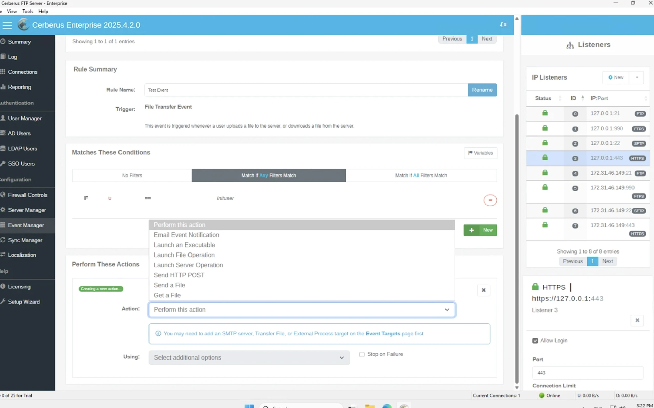
Task: Click lock icon for listener 127.0.0.1:21
Action: [x=545, y=113]
